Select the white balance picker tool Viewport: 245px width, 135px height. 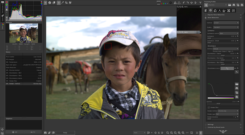62,2
